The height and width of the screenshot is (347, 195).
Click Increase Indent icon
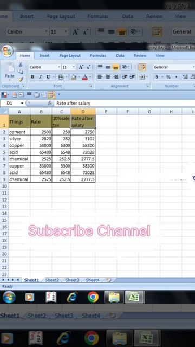pos(132,77)
